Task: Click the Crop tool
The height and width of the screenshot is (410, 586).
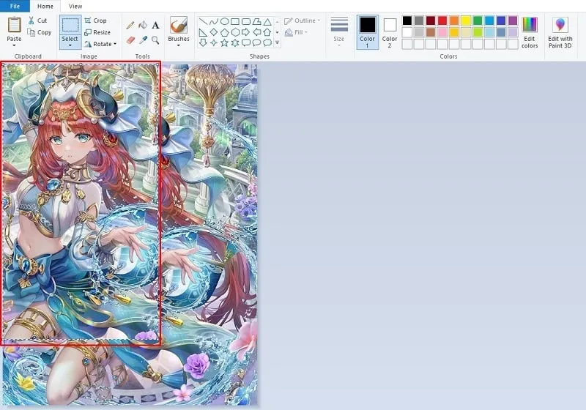Action: tap(95, 20)
